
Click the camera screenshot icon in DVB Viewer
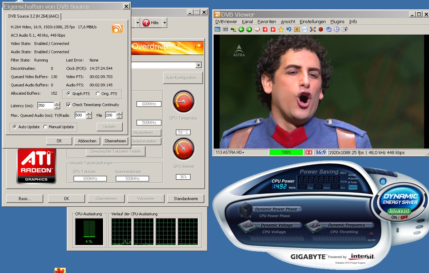[345, 29]
